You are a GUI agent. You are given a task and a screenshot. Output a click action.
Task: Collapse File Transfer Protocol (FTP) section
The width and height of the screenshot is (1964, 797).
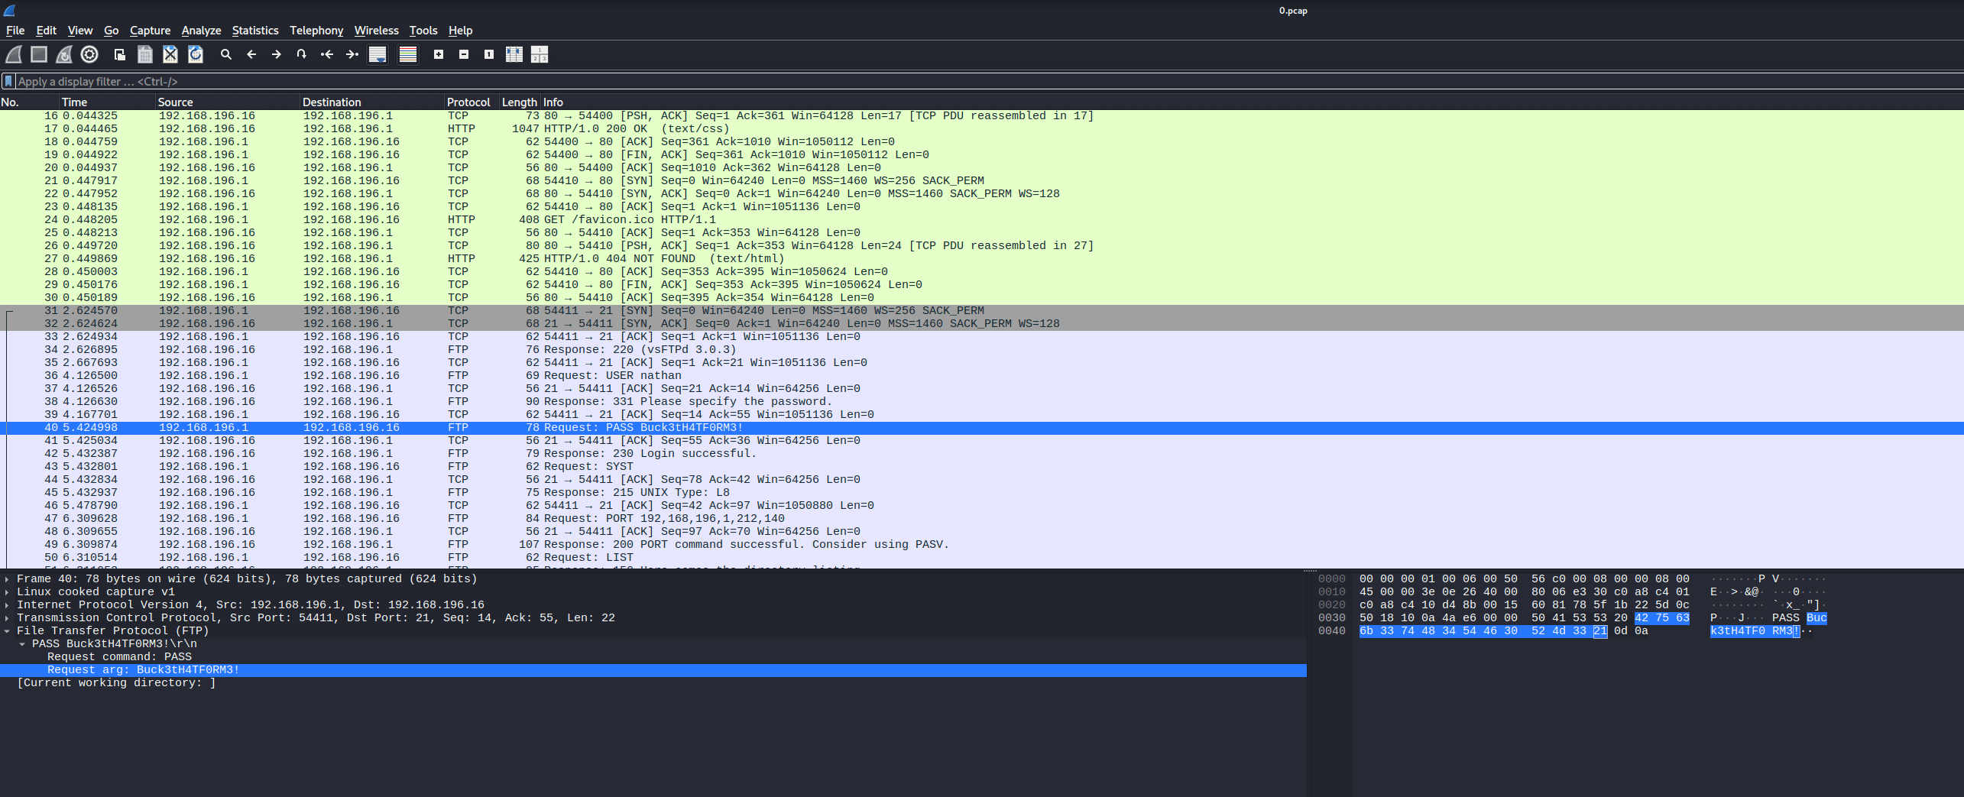point(8,631)
